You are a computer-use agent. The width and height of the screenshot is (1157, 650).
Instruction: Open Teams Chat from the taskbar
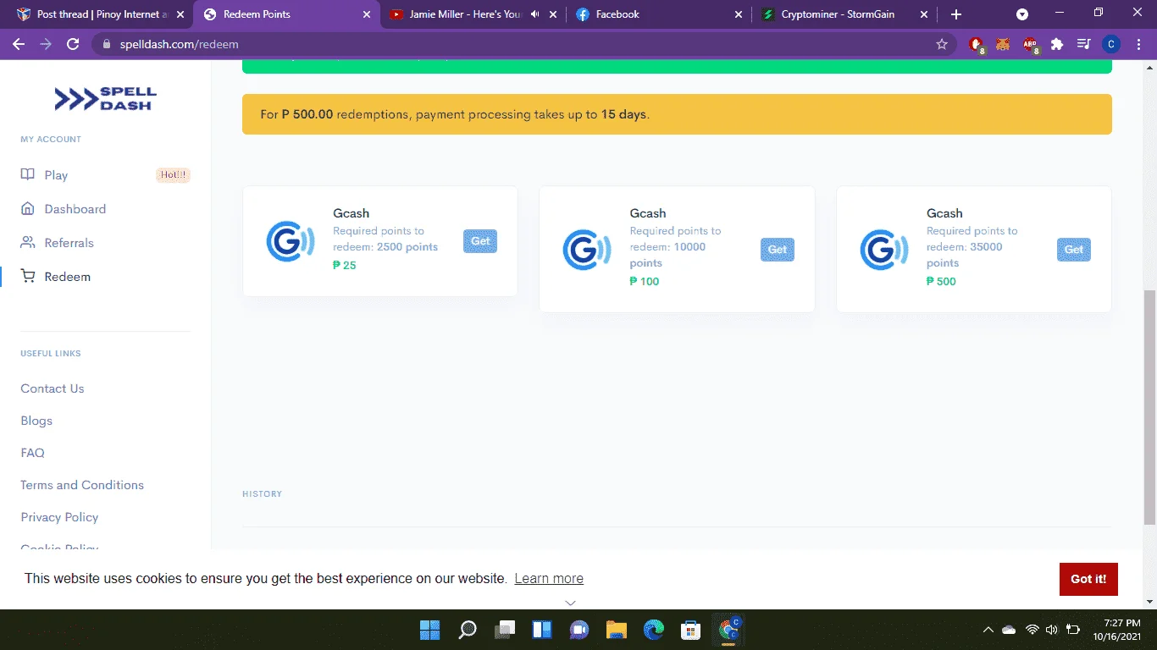[x=579, y=630]
